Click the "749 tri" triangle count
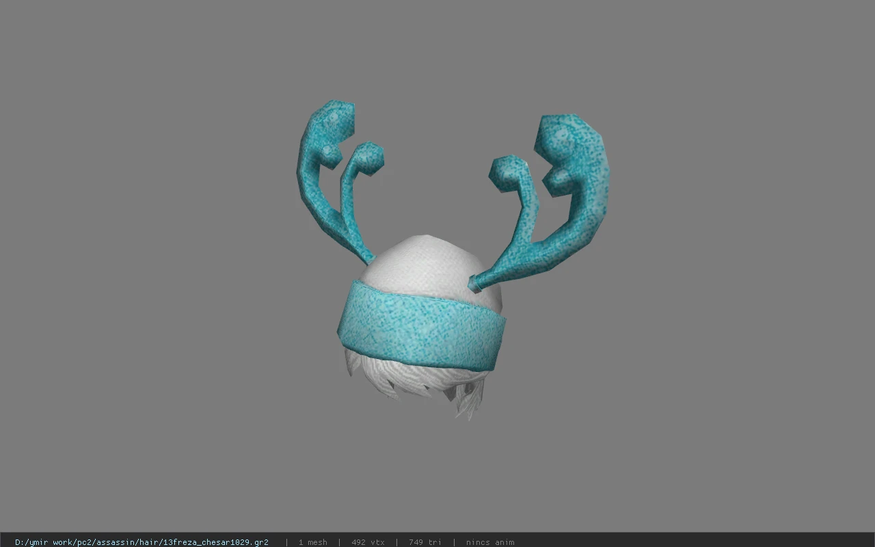Screen dimensions: 875x547 [425, 542]
